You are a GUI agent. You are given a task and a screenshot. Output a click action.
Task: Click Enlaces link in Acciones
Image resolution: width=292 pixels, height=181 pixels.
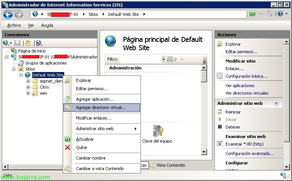click(x=235, y=69)
